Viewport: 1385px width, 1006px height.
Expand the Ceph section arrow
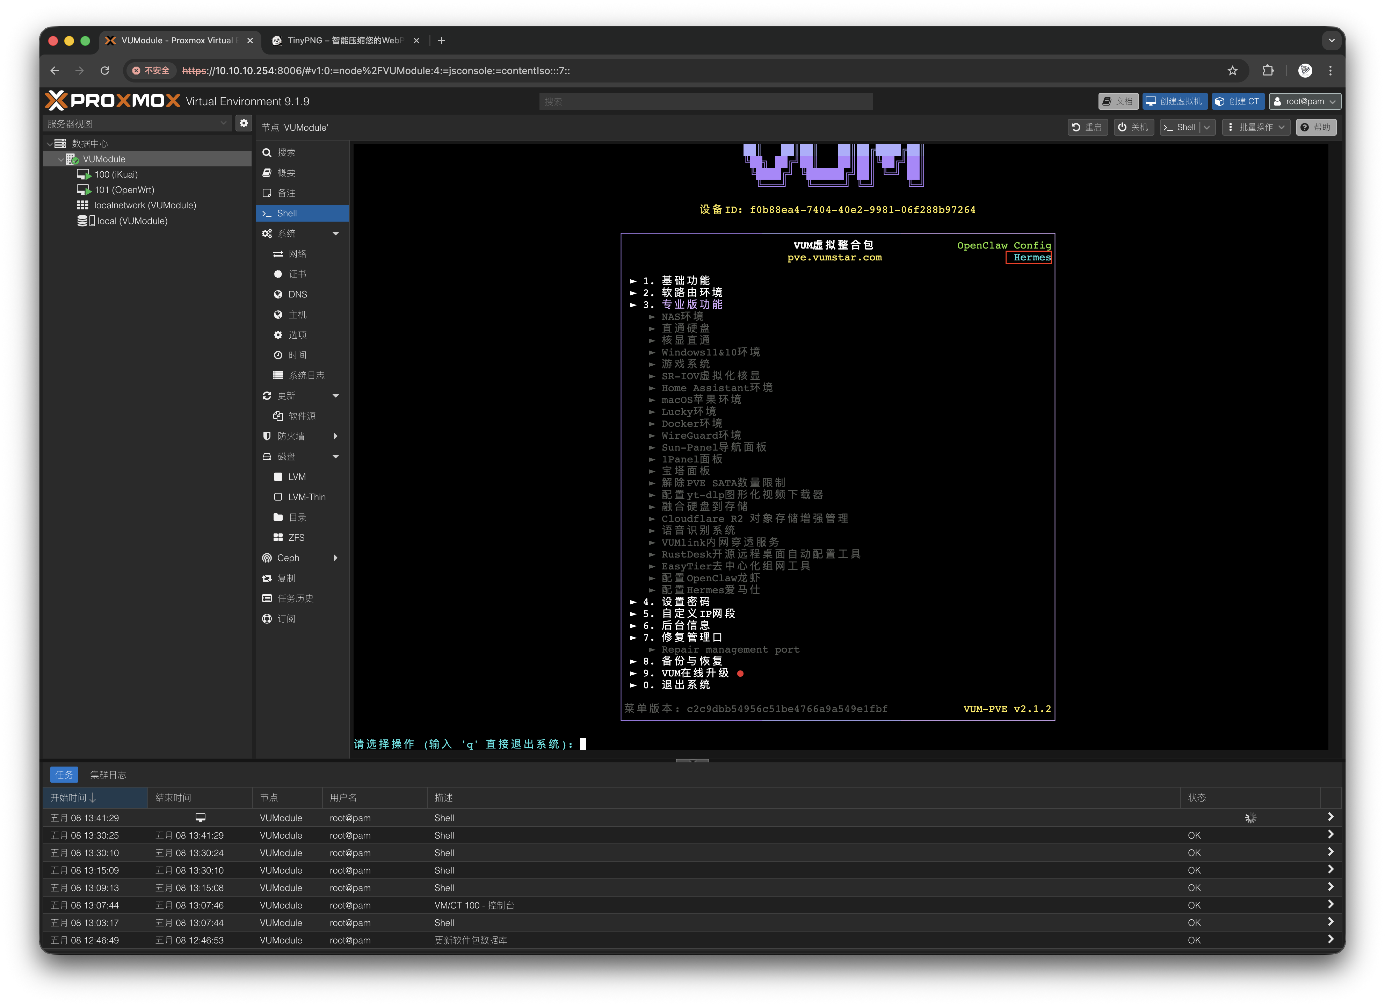pos(335,558)
